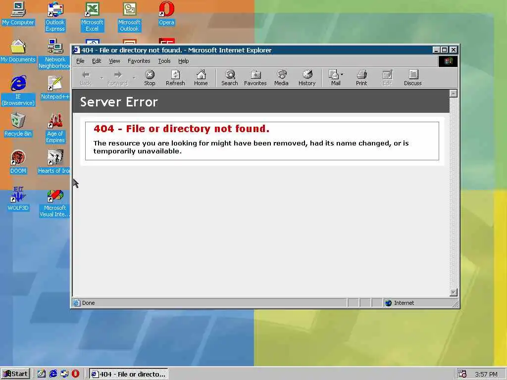Select Microsoft Outlook desktop shortcut
Viewport: 507px width, 380px height.
click(129, 17)
